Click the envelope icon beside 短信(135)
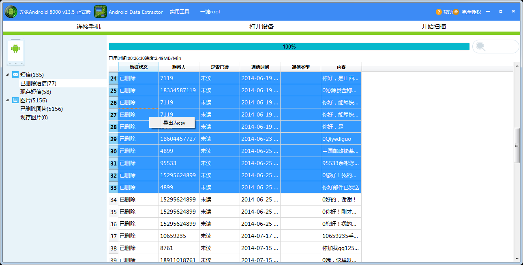Viewport: 523px width, 265px height. pos(15,74)
